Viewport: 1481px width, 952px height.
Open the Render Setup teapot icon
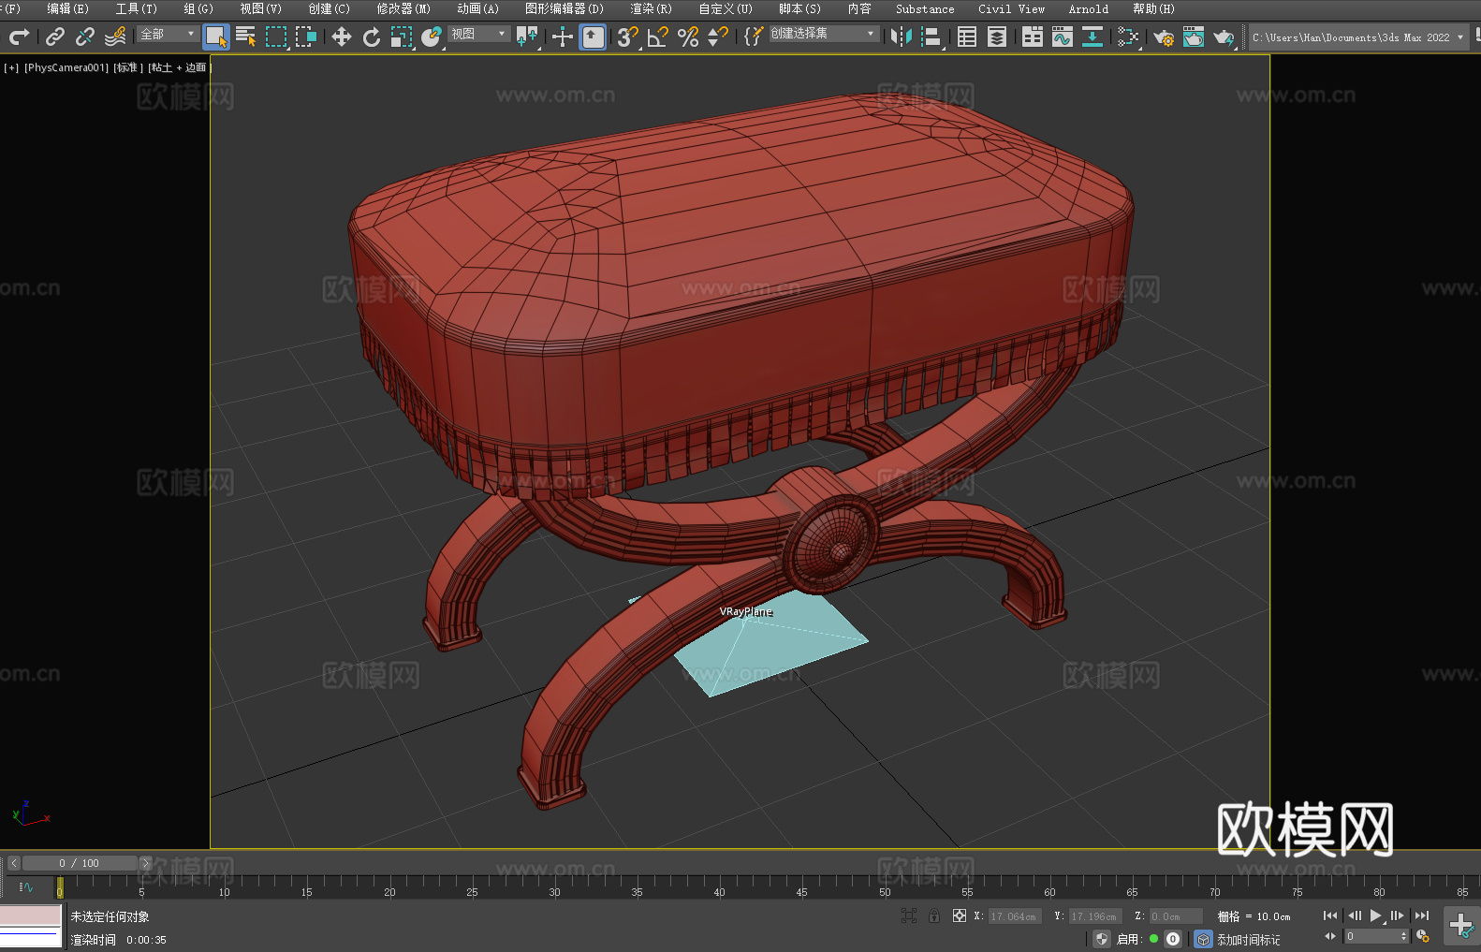coord(1164,37)
